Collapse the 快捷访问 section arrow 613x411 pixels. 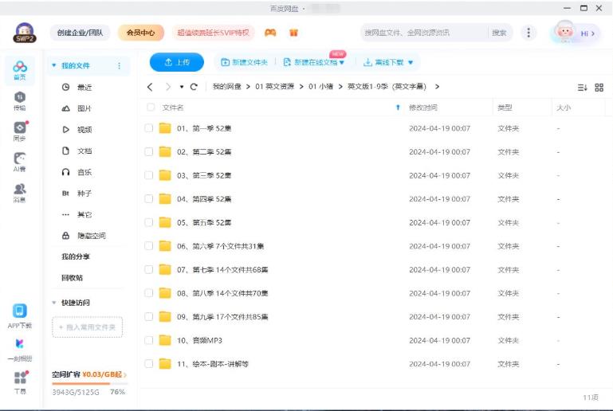tap(54, 303)
